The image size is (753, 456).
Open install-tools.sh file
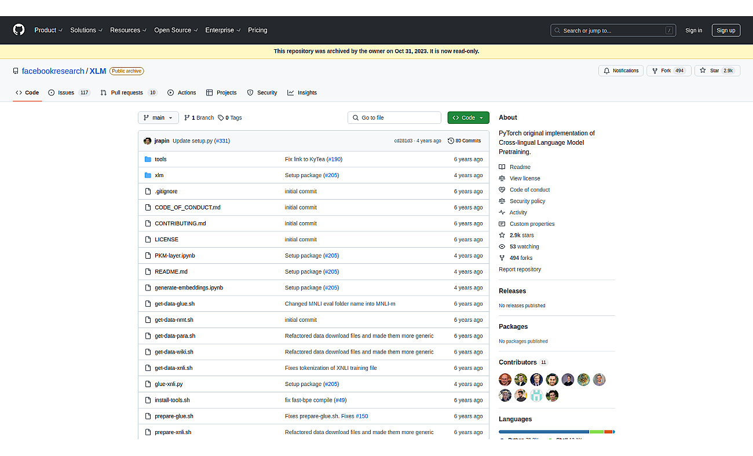172,400
